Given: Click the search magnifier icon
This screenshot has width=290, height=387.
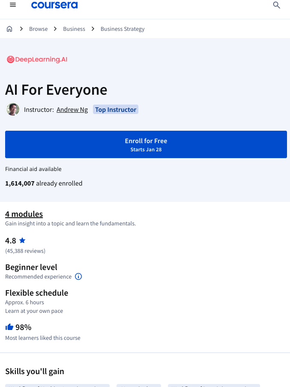Looking at the screenshot, I should coord(277,6).
